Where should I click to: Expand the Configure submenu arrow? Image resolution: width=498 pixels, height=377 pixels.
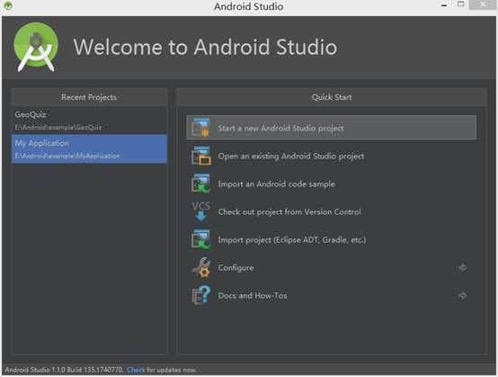click(462, 267)
